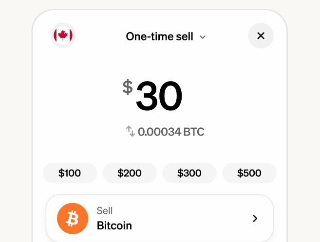
Task: Click the red maple leaf in the flag
Action: point(63,35)
